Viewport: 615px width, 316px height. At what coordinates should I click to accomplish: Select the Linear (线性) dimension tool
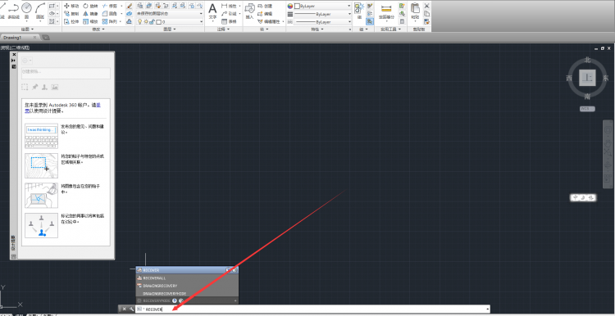229,7
